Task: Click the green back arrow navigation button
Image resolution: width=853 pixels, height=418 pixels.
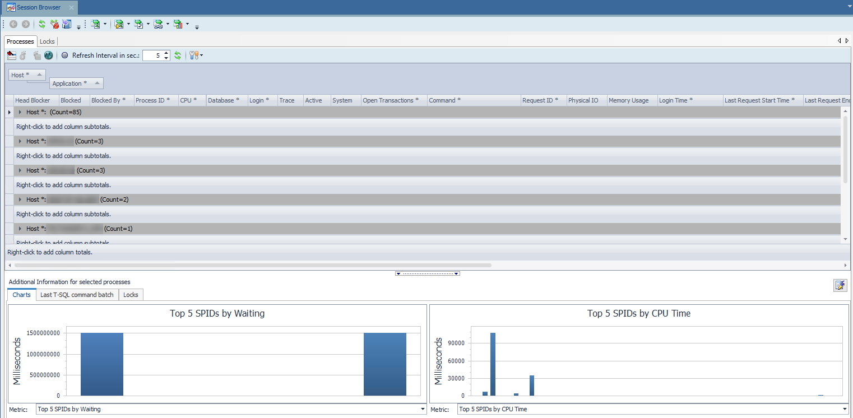Action: click(x=13, y=24)
